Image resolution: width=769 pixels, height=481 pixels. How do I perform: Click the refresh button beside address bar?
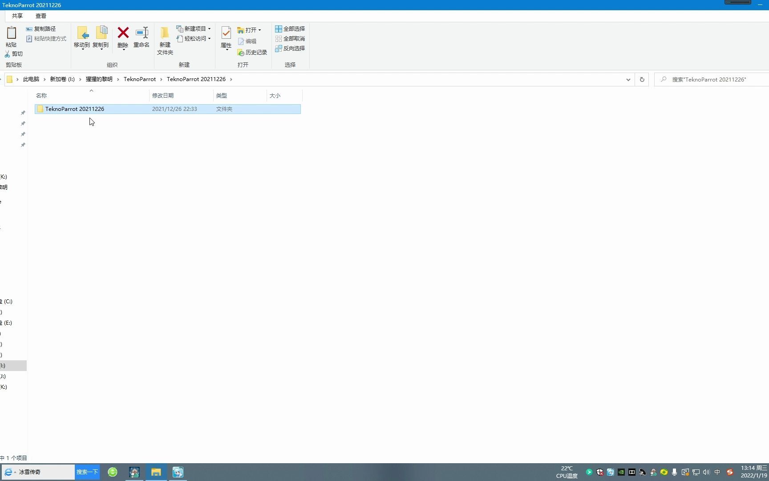642,80
